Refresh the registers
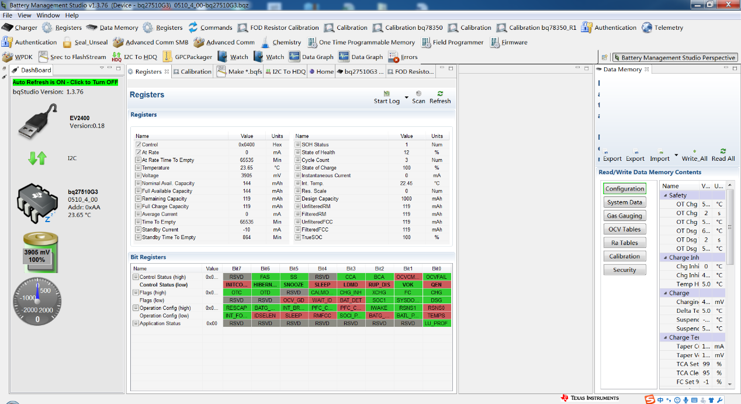 click(440, 97)
